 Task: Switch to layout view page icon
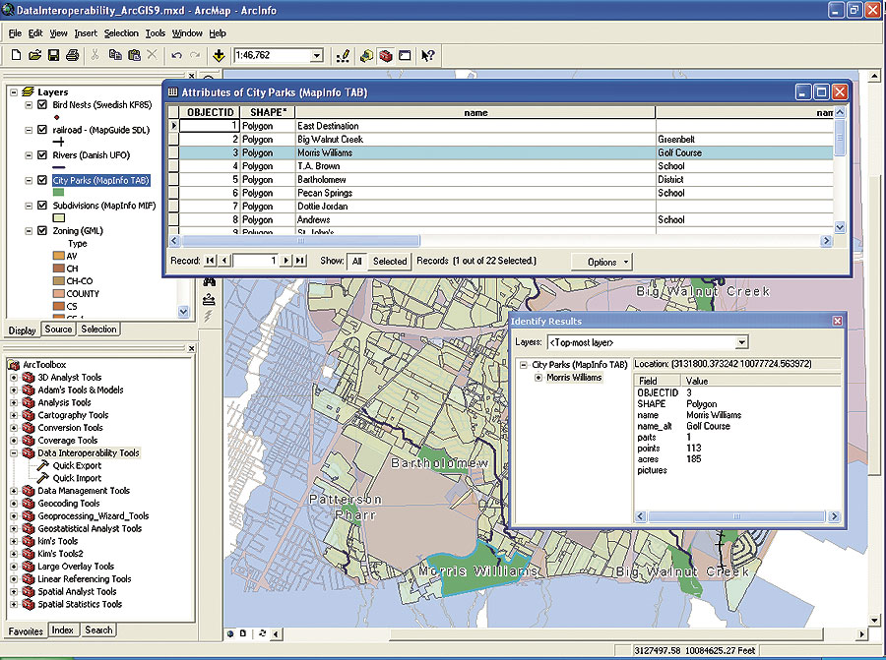(243, 633)
